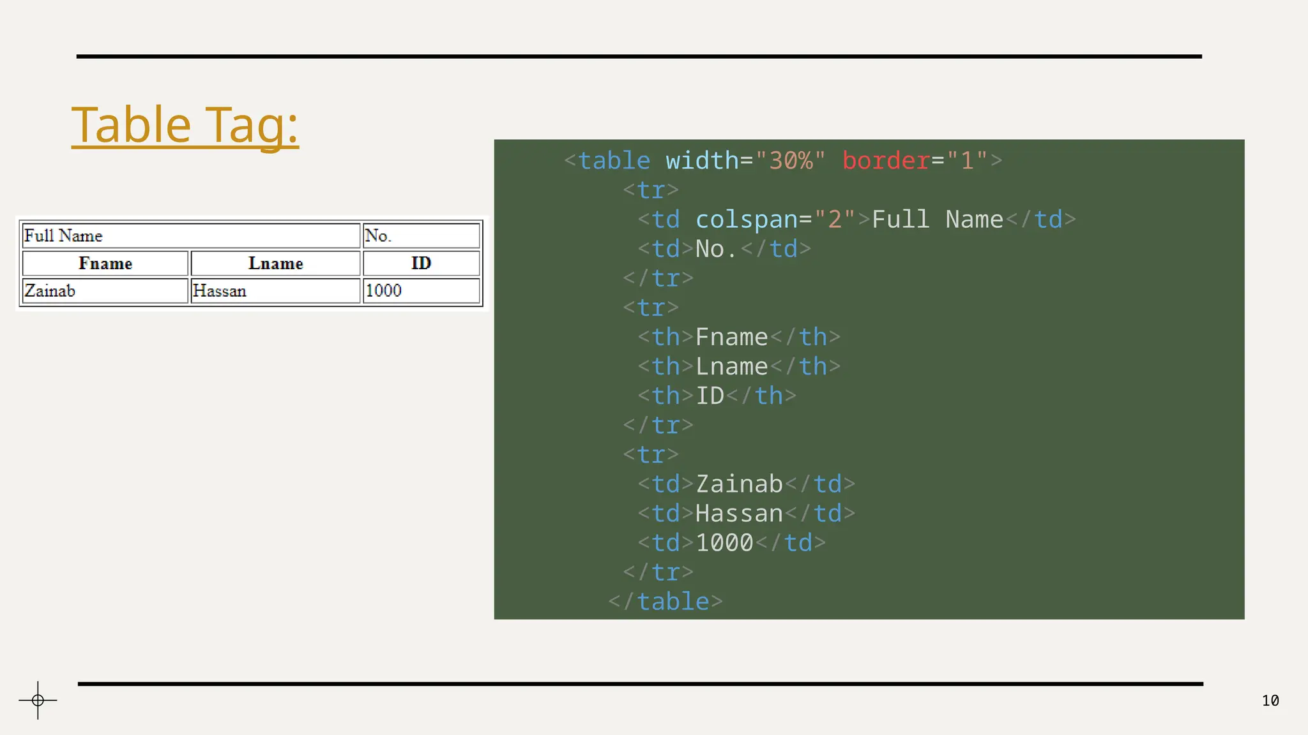Click the "<th>Fname</th>" code line

[738, 337]
